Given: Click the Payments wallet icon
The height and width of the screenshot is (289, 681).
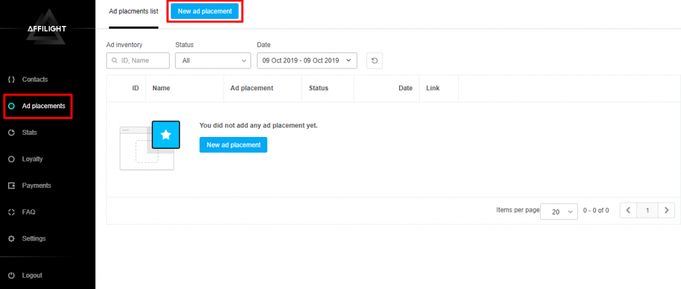Looking at the screenshot, I should pyautogui.click(x=12, y=185).
